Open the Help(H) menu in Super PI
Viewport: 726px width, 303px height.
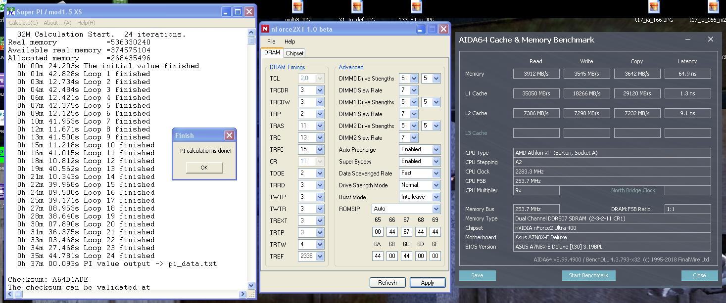tap(86, 23)
